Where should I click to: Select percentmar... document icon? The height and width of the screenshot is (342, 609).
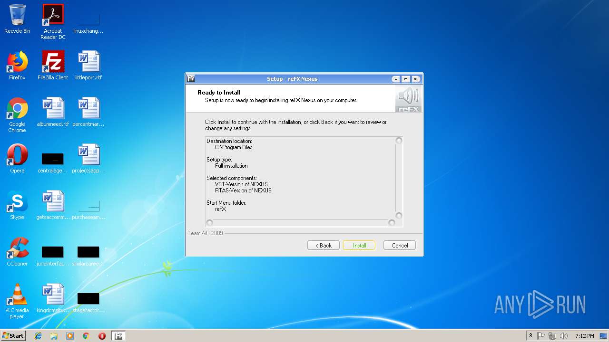coord(88,112)
